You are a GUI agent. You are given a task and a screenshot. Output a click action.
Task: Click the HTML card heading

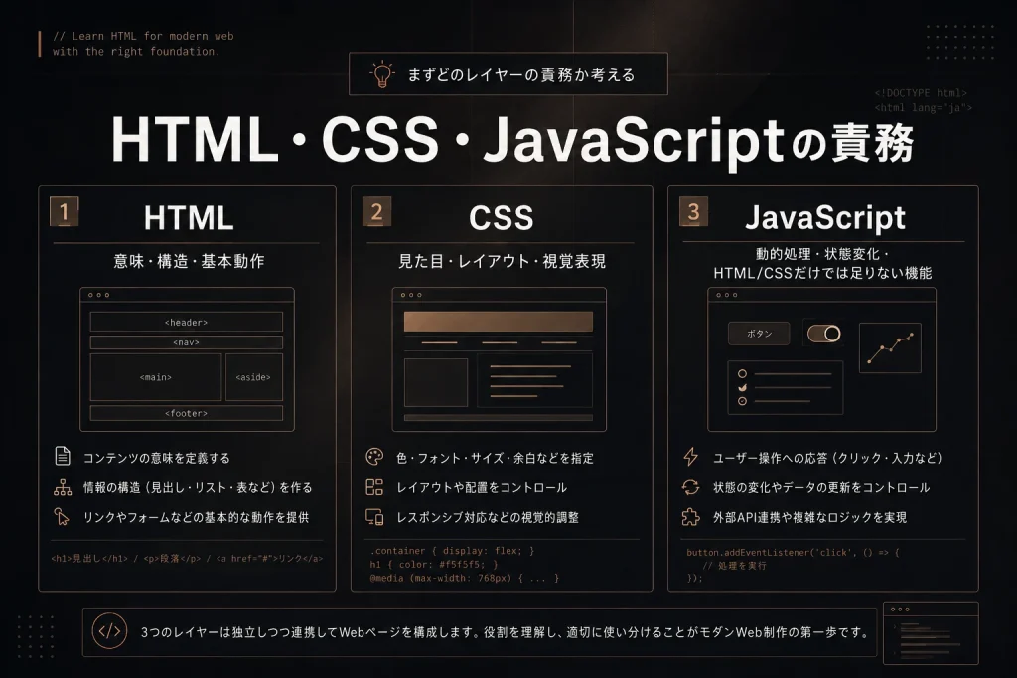189,217
